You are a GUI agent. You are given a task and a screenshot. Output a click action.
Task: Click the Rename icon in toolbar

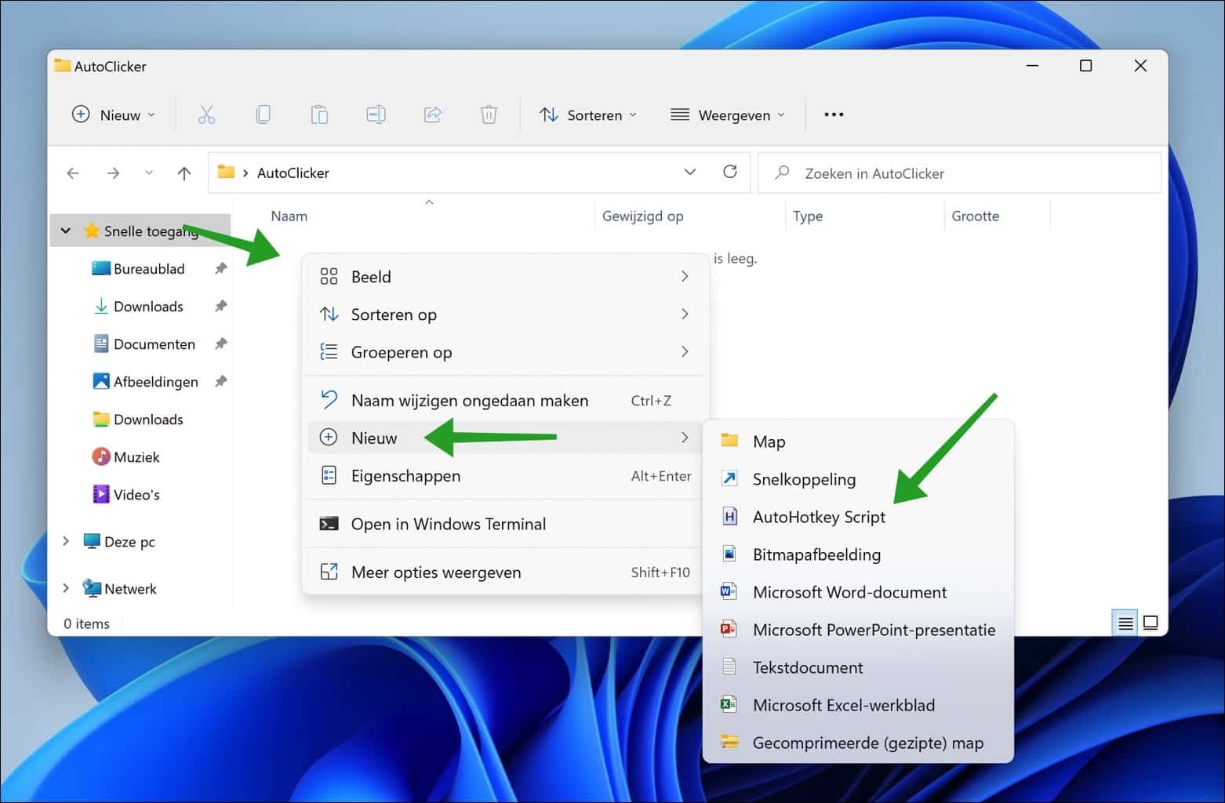coord(376,115)
